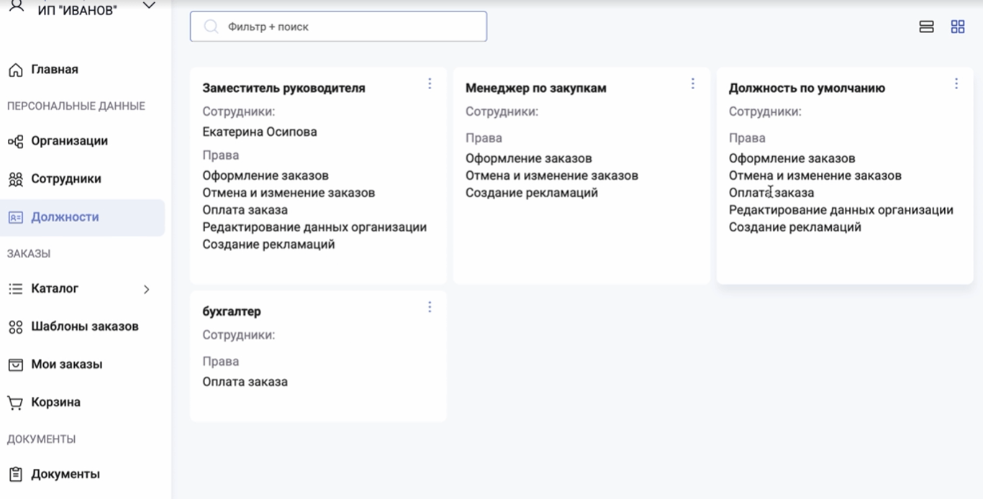Screen dimensions: 983x499
Task: Switch to grid view layout icon
Action: coord(958,27)
